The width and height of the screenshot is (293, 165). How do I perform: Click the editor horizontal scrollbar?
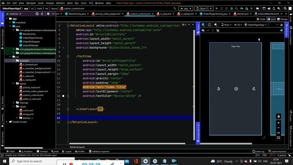pyautogui.click(x=127, y=143)
